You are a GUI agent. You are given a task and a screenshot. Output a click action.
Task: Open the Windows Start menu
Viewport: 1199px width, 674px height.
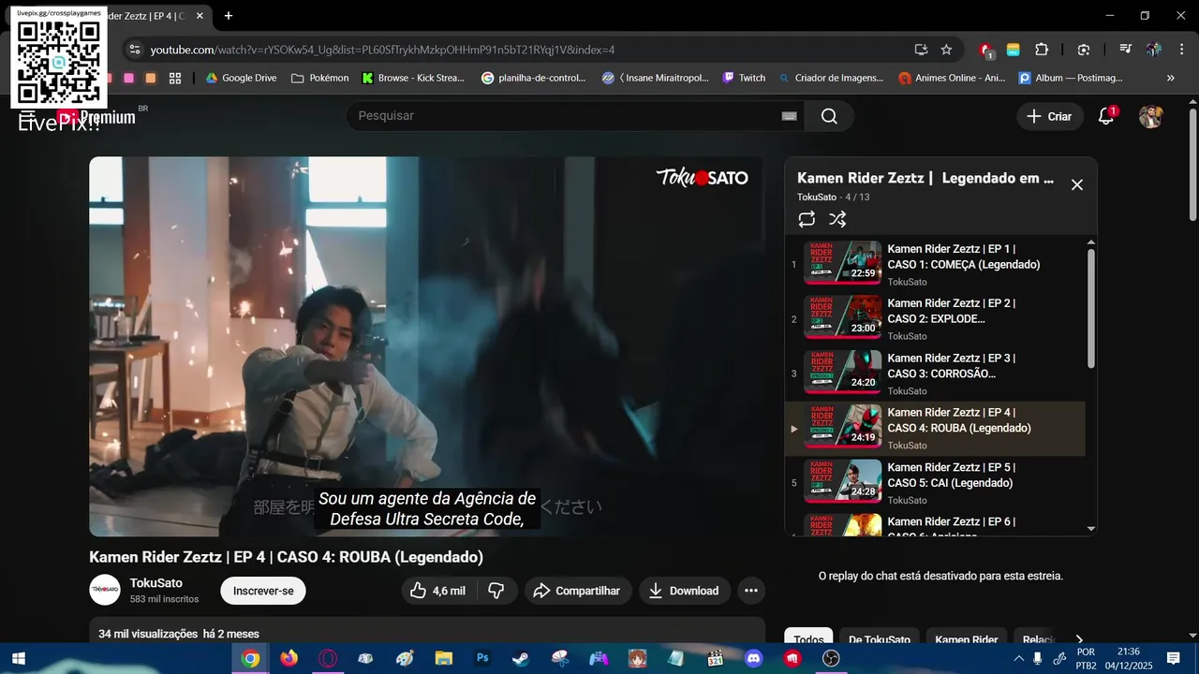coord(18,658)
